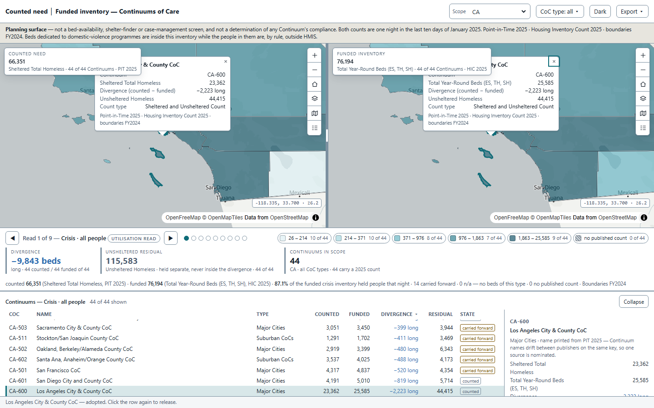Toggle legend class 976 – 1,863
This screenshot has height=408, width=654.
(476, 238)
